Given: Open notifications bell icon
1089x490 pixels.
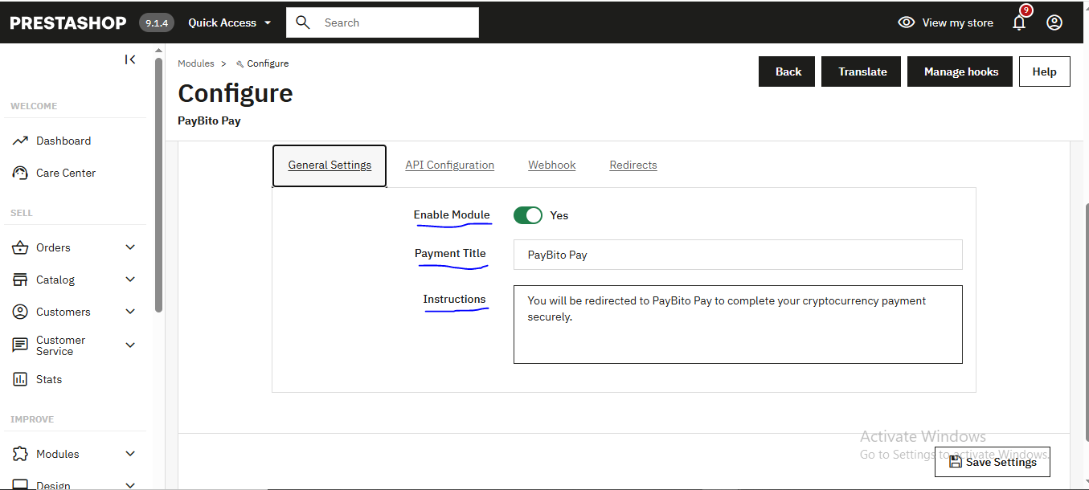Looking at the screenshot, I should tap(1019, 22).
